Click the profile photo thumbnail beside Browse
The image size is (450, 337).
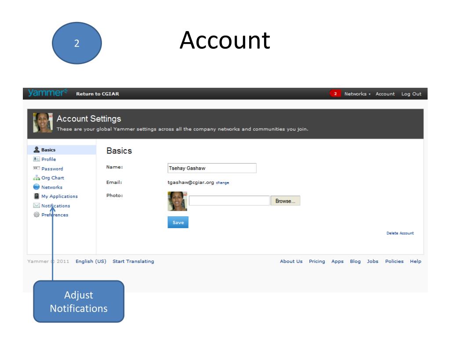[x=178, y=201]
